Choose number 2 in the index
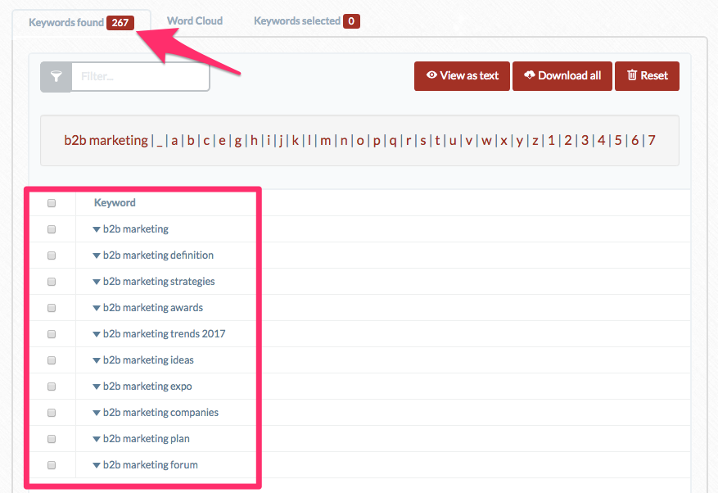The width and height of the screenshot is (718, 493). pyautogui.click(x=568, y=140)
